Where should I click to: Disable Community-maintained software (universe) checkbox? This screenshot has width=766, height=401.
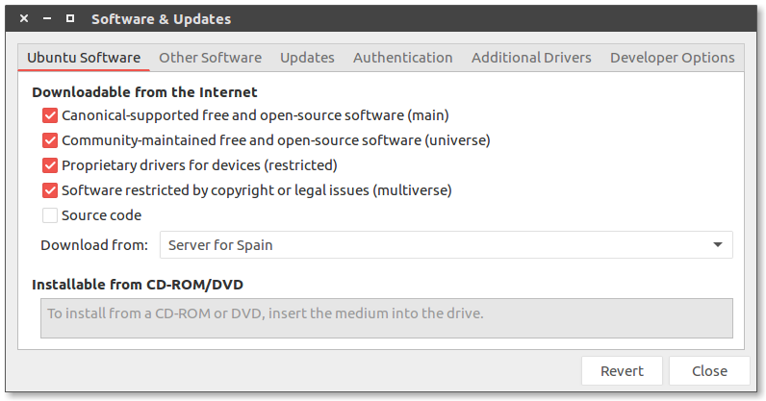coord(50,140)
